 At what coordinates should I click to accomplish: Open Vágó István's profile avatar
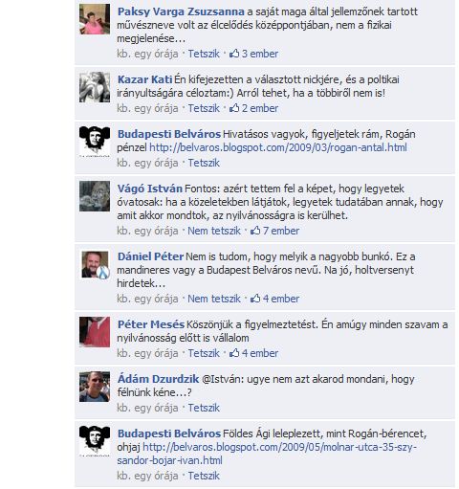(95, 196)
